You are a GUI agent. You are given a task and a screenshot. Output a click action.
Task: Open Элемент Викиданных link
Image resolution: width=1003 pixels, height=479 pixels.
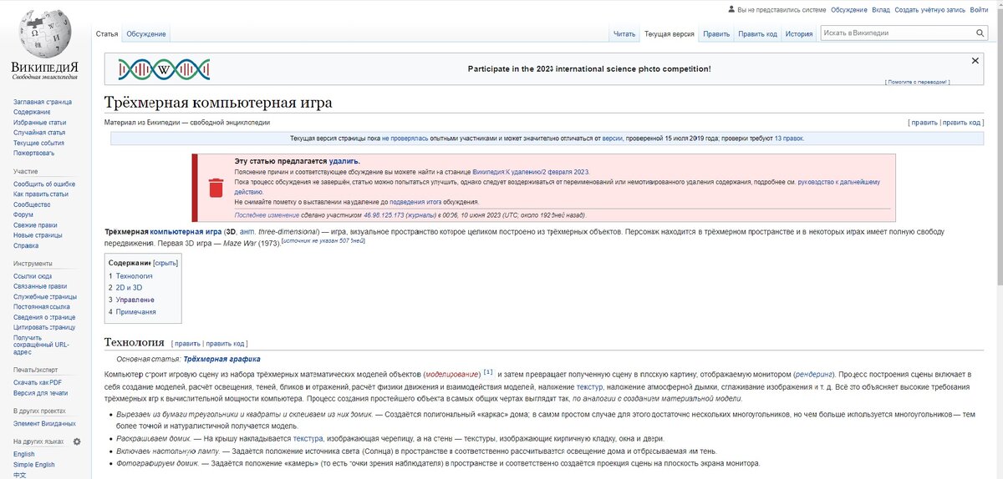tap(44, 423)
